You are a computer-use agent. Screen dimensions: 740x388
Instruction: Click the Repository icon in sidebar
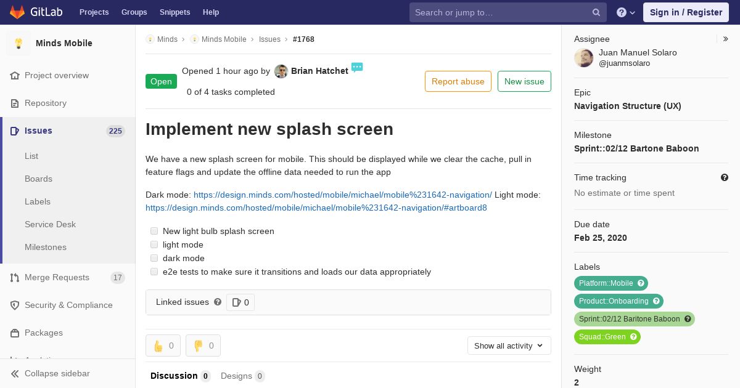15,103
